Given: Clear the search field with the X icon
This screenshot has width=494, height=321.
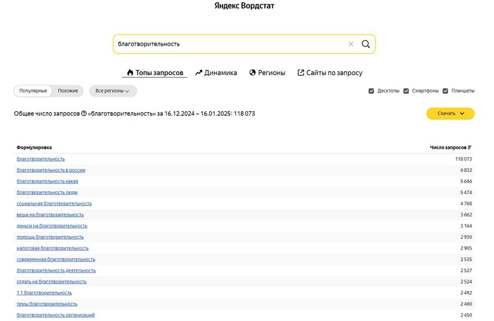Looking at the screenshot, I should pyautogui.click(x=351, y=44).
